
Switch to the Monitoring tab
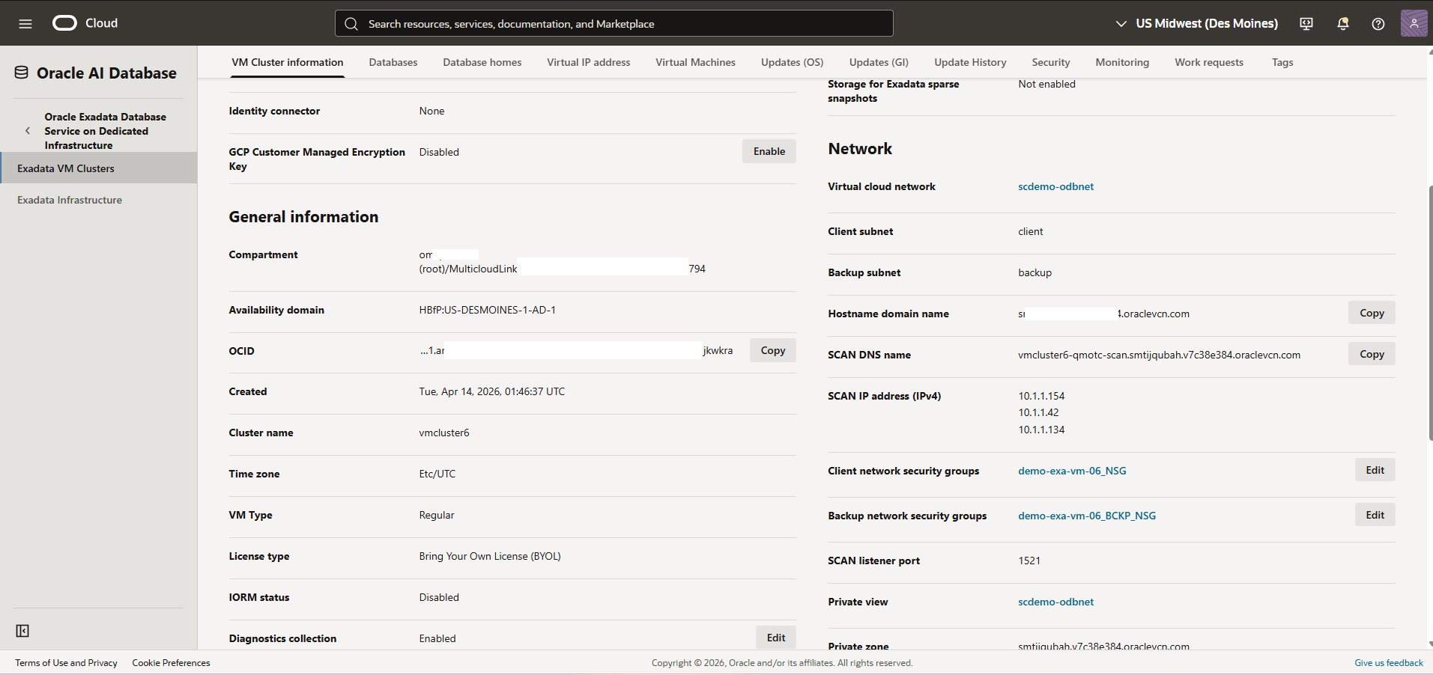coord(1122,62)
